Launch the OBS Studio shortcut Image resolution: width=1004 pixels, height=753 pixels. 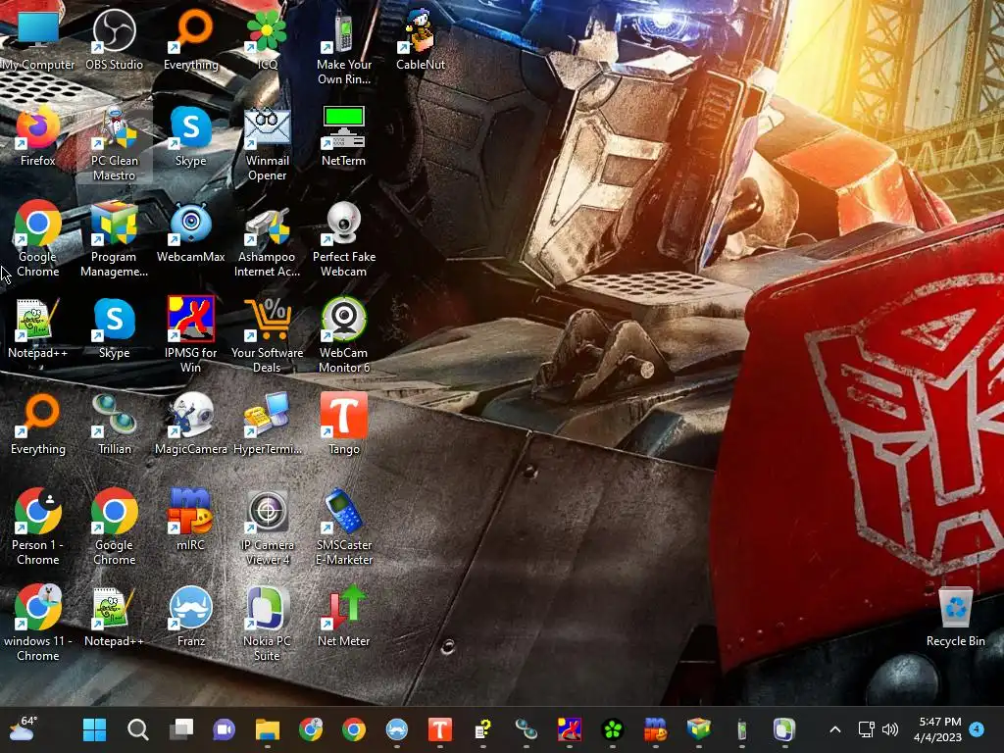click(x=114, y=38)
